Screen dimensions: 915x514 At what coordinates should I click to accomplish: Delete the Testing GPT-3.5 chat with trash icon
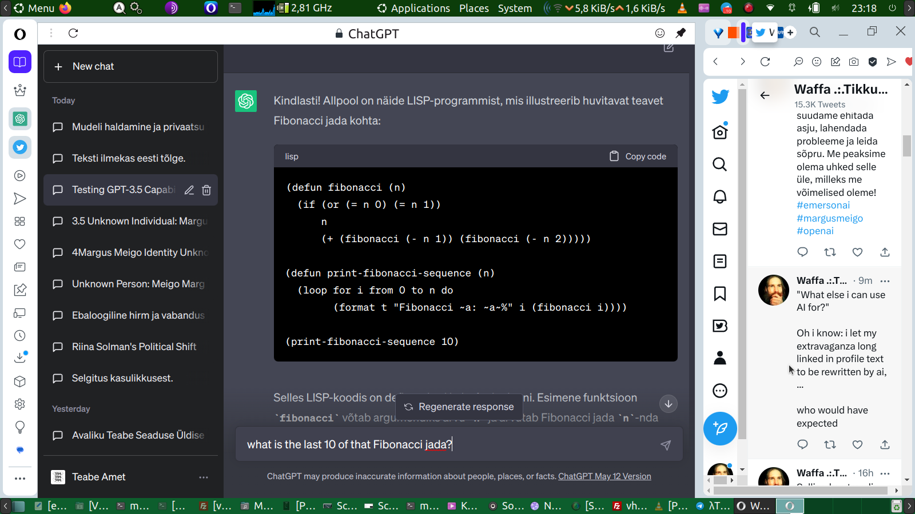pos(206,190)
